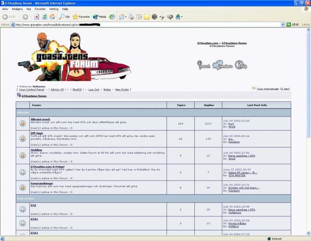Go to browser Home page icon
311x241 pixels.
(52, 17)
